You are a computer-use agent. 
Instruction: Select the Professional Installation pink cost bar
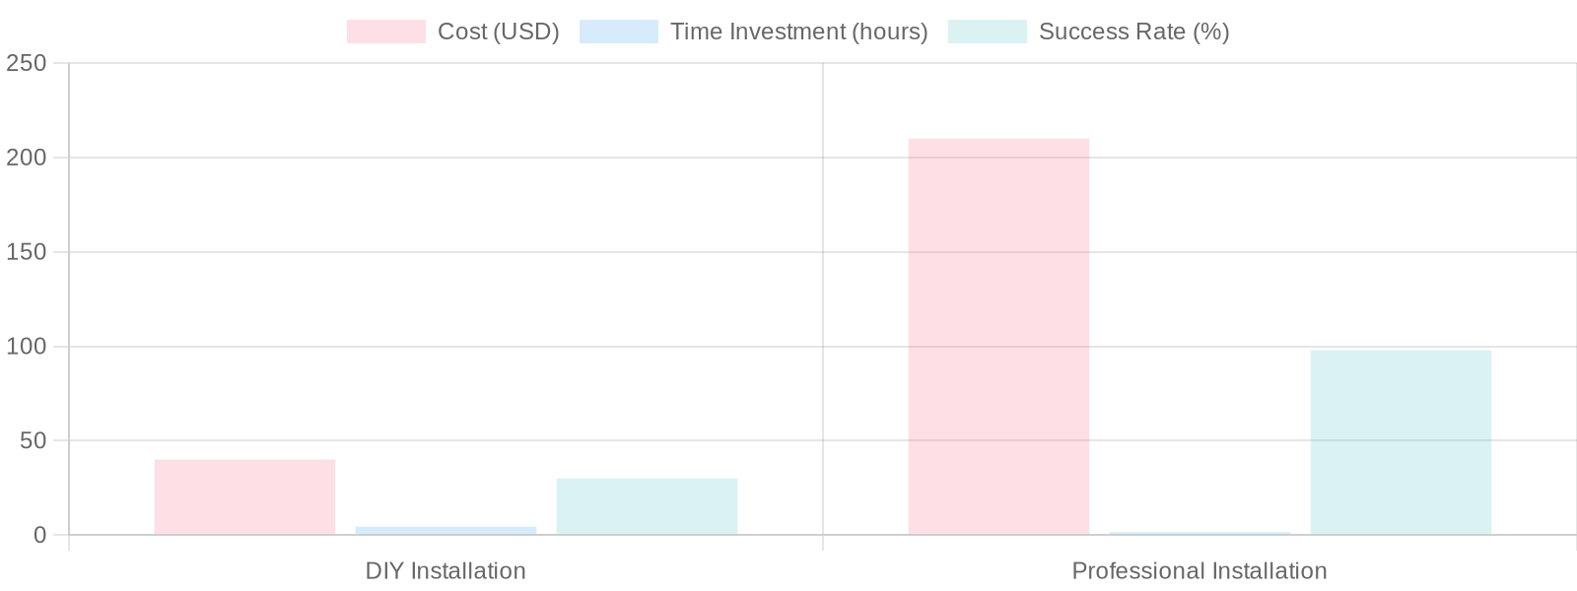pos(998,337)
